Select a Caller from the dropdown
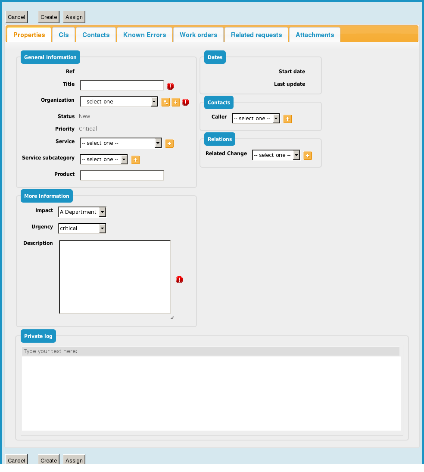Viewport: 424px width, 472px height. tap(256, 119)
